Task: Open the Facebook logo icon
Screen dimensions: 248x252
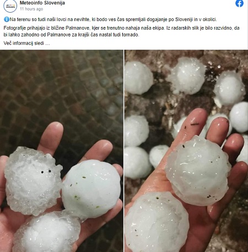Action: coord(239,3)
